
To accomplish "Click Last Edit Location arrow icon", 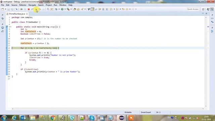I will tap(123, 9).
